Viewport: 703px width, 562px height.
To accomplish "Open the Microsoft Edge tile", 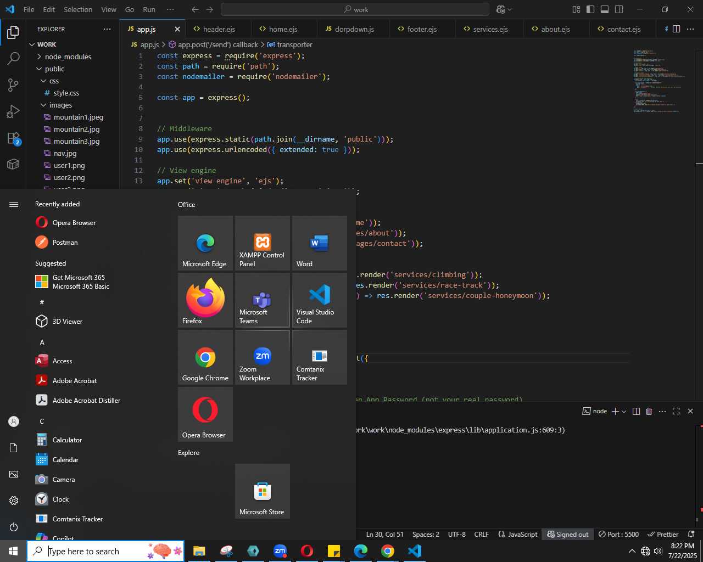I will (x=205, y=243).
